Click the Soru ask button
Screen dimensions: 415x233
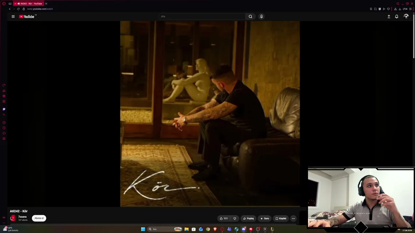pyautogui.click(x=265, y=218)
